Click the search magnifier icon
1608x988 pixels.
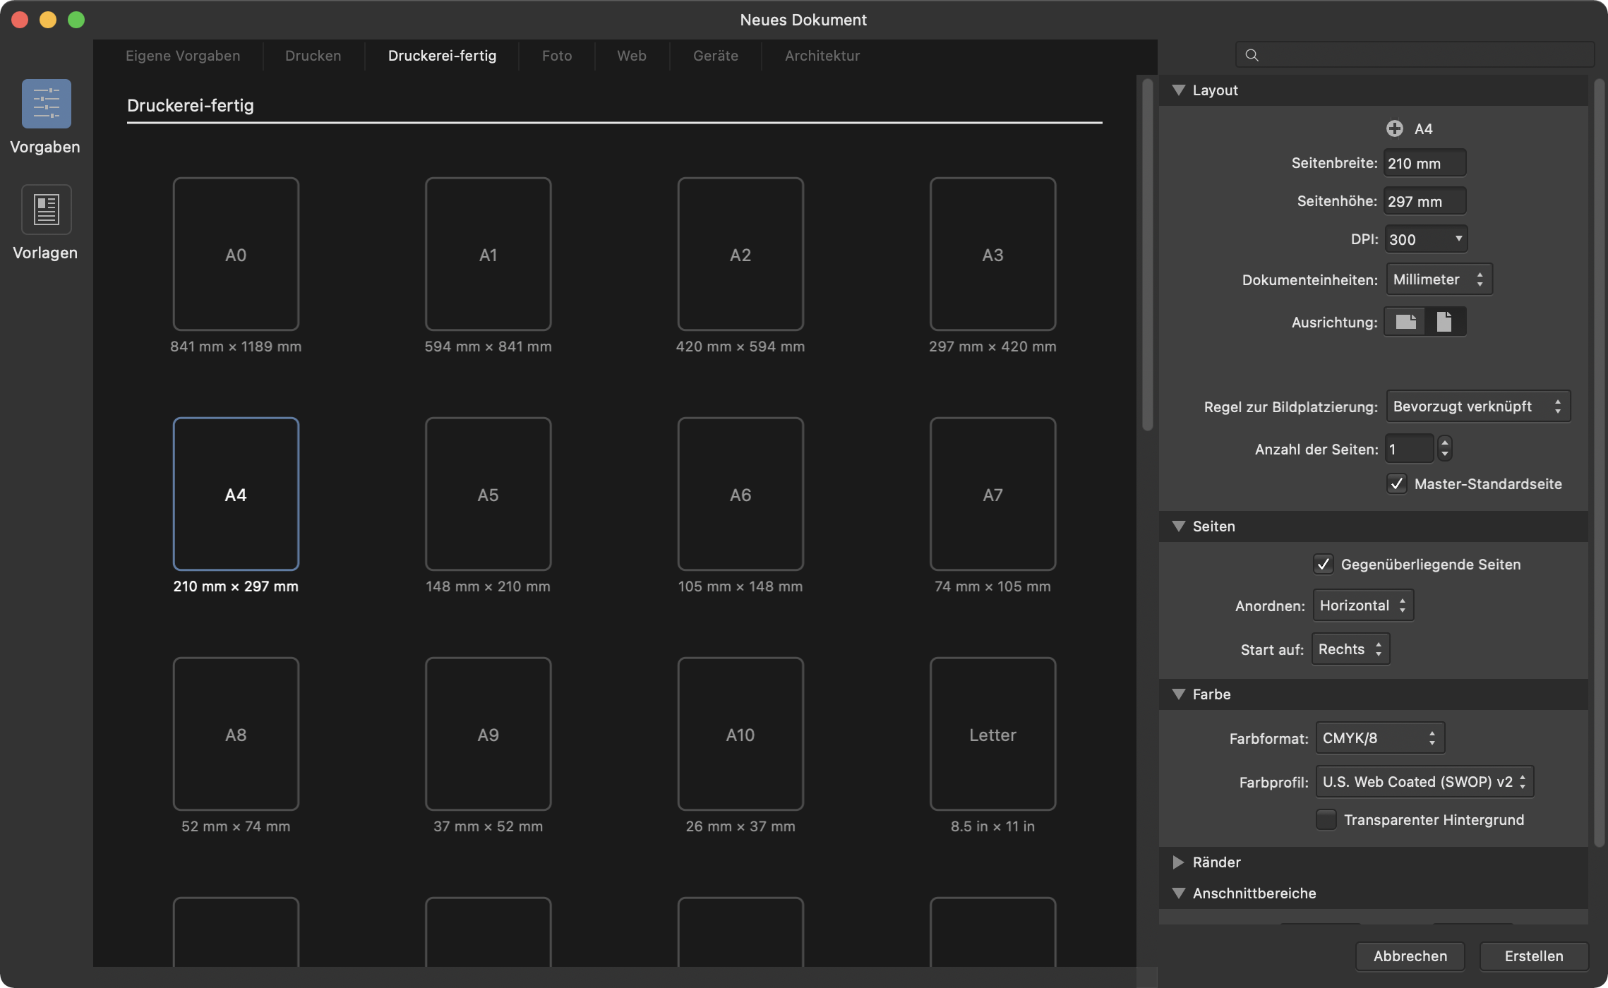click(1252, 55)
